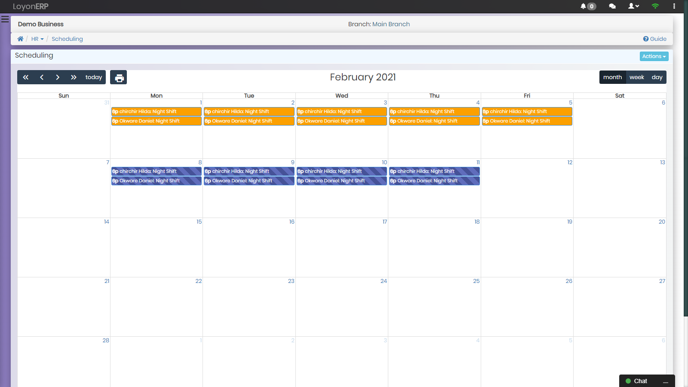688x387 pixels.
Task: Open Okware Daniel Night Shift on Tuesday 9
Action: click(x=249, y=181)
